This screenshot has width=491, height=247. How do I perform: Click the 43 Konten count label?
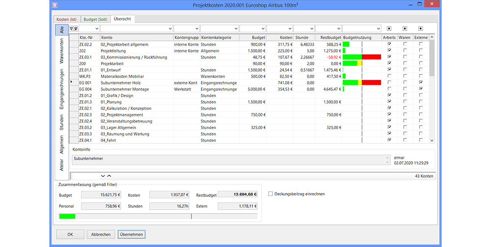click(x=424, y=176)
